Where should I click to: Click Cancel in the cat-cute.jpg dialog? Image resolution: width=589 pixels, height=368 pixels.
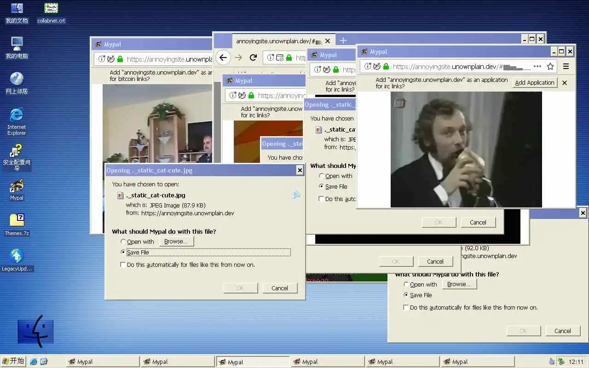[x=280, y=288]
